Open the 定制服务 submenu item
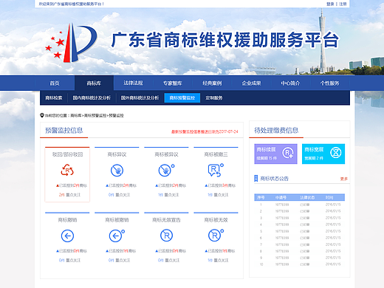The width and height of the screenshot is (384, 288). click(214, 97)
